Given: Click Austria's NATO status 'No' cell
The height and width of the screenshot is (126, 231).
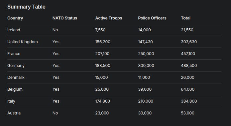Looking at the screenshot, I should coord(55,113).
